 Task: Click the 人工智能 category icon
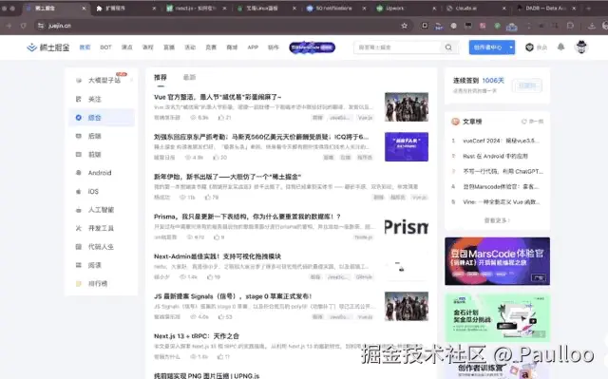pos(78,210)
